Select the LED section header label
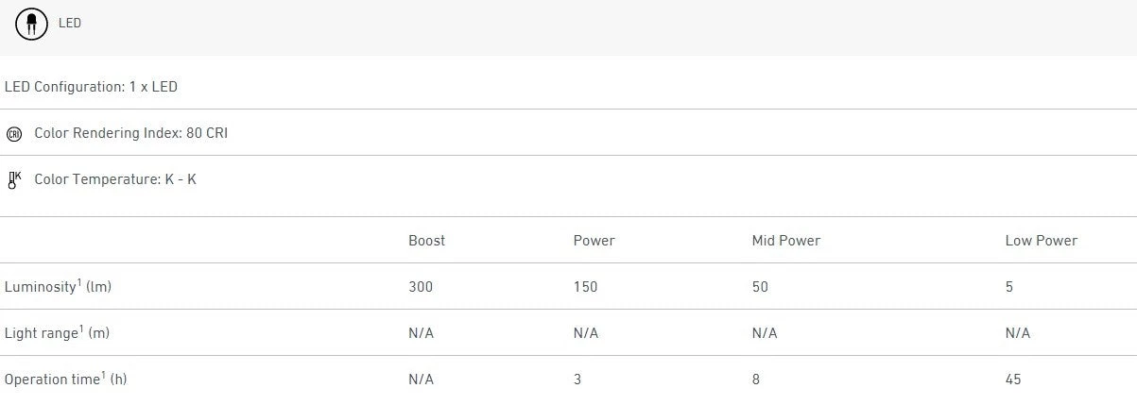This screenshot has width=1137, height=405. 70,24
